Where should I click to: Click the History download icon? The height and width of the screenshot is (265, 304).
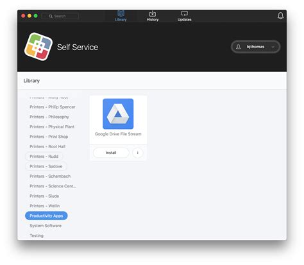coord(153,13)
